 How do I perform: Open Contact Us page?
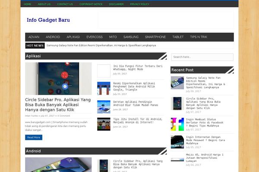click(65, 4)
